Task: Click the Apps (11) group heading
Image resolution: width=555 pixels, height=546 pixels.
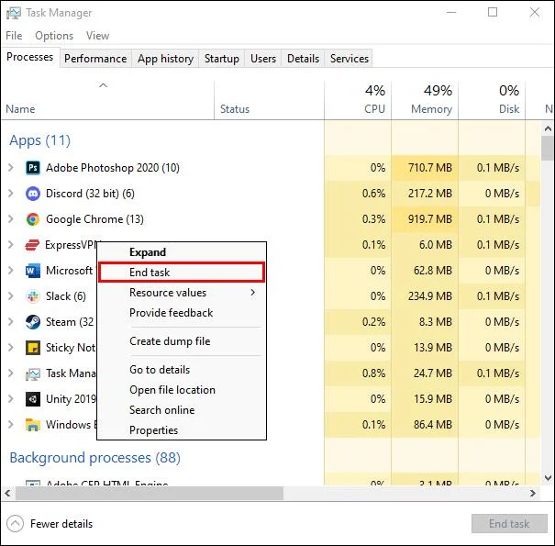Action: coord(40,140)
